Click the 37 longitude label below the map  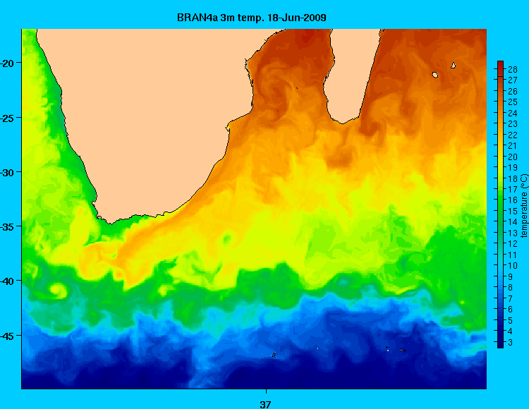point(265,404)
